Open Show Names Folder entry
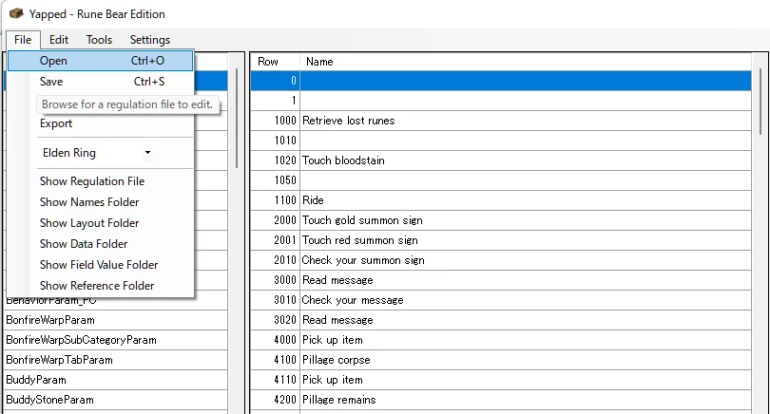The width and height of the screenshot is (770, 414). tap(89, 202)
